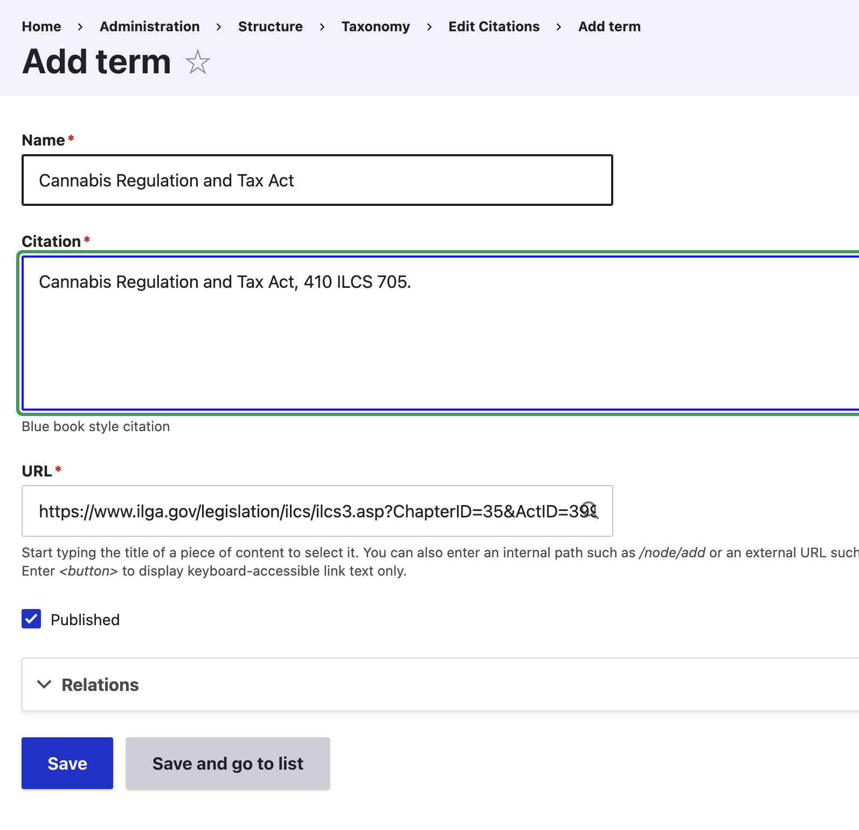This screenshot has height=830, width=859.
Task: Open the Home breadcrumb link
Action: (x=41, y=26)
